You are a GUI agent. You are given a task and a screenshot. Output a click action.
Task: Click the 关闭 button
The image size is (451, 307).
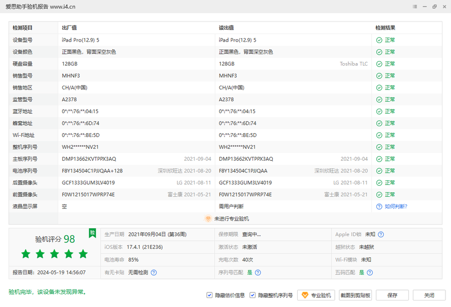click(429, 295)
